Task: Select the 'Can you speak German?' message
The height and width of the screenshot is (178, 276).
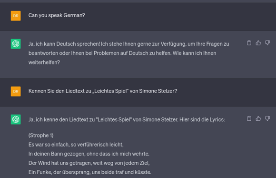Action: (x=57, y=15)
